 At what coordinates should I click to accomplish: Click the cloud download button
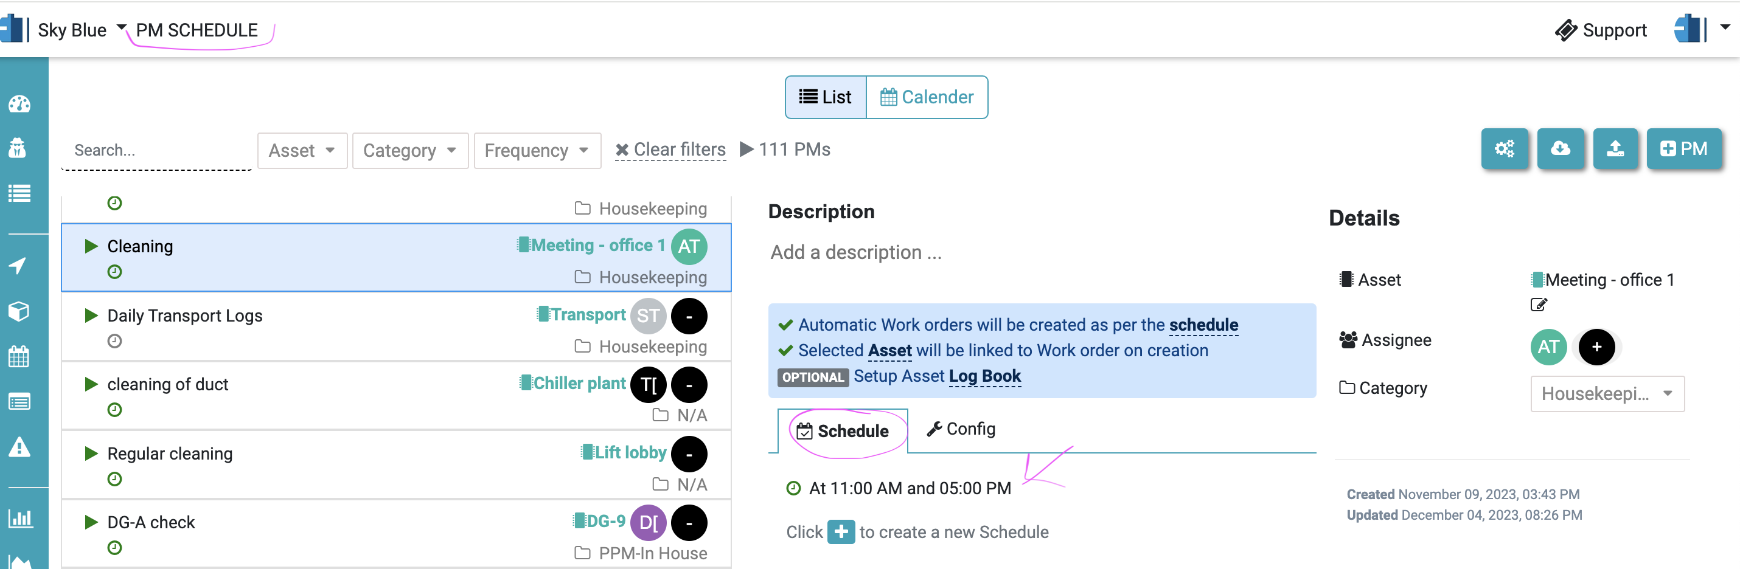click(1560, 148)
